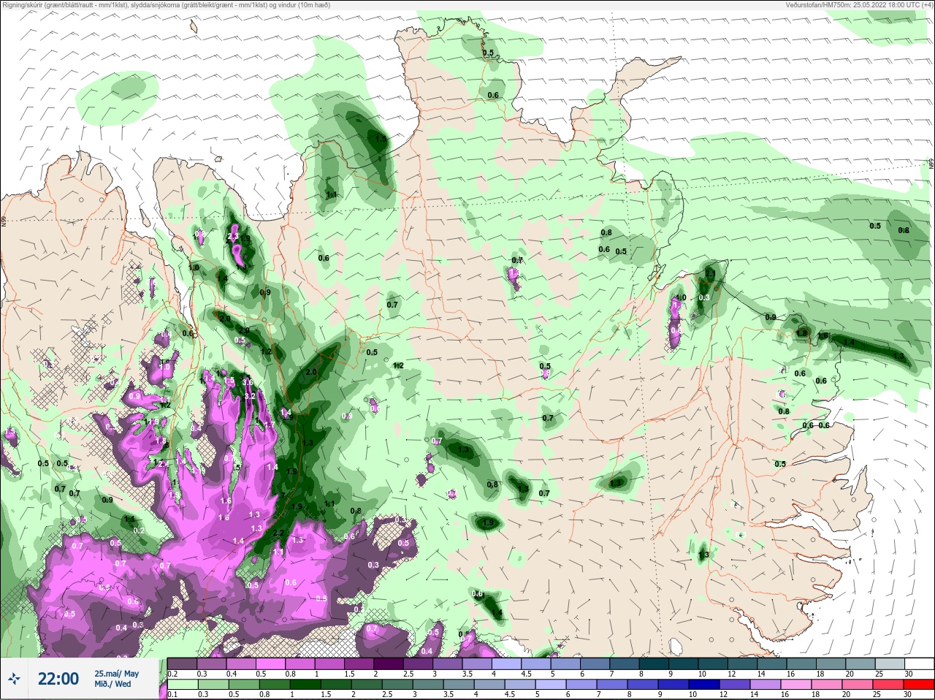Image resolution: width=935 pixels, height=700 pixels.
Task: Select the 0.5 pink swatch in upper legend row
Action: (x=271, y=664)
